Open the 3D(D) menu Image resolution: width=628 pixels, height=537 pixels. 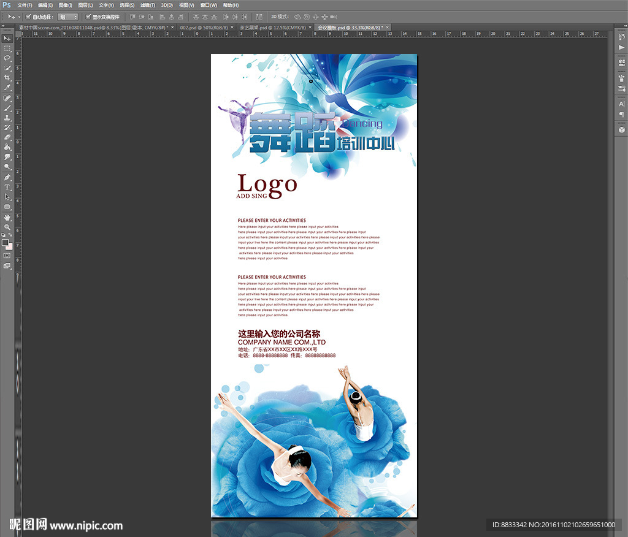click(167, 5)
